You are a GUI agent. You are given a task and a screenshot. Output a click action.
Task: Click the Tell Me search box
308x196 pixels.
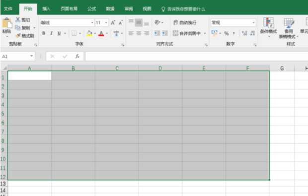click(x=183, y=9)
